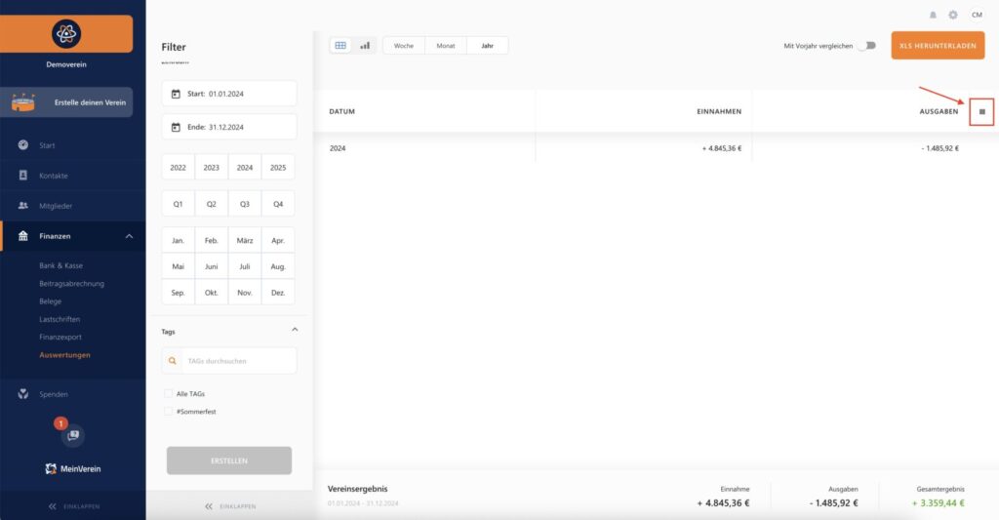Screen dimensions: 999x520
Task: Click the DATUM column header
Action: (342, 111)
